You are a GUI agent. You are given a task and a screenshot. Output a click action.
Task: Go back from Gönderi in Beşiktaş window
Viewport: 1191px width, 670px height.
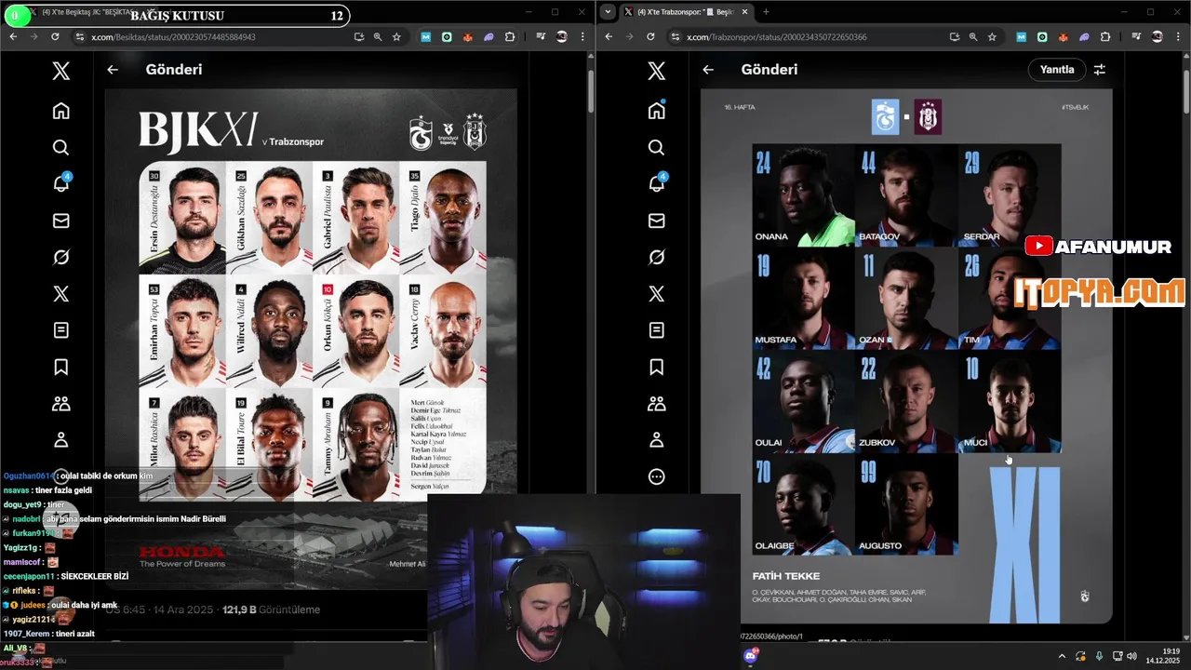click(x=113, y=70)
